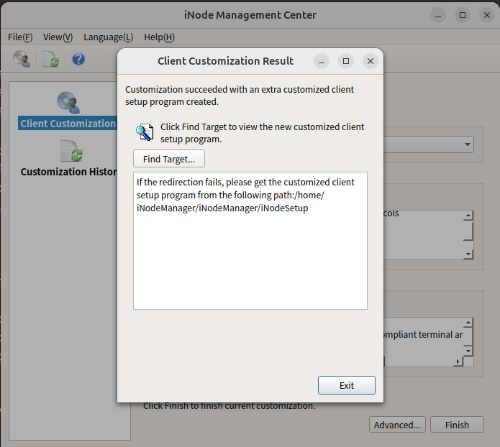Click the Finish button
The width and height of the screenshot is (500, 447).
tap(457, 425)
